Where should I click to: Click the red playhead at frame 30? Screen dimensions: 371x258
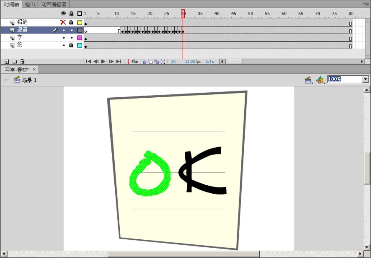pyautogui.click(x=183, y=14)
